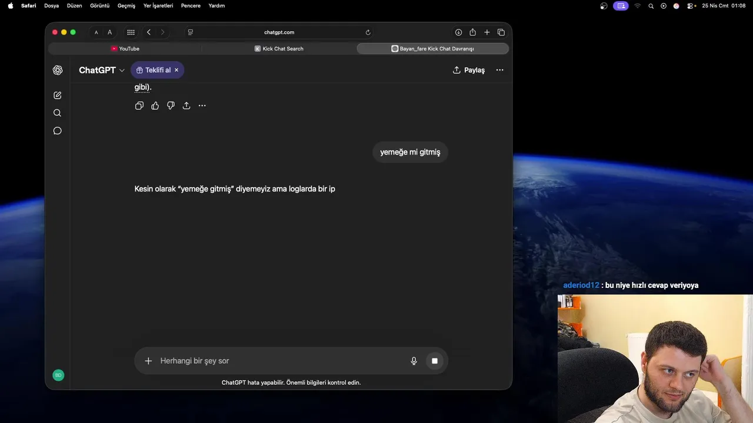This screenshot has width=753, height=423.
Task: Switch to the Kick Chat Search tab
Action: pos(279,49)
